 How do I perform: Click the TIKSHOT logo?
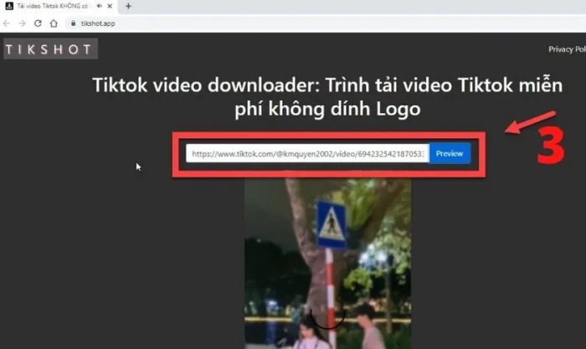[x=50, y=49]
